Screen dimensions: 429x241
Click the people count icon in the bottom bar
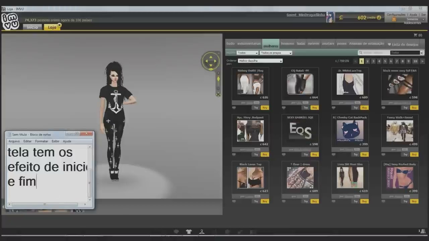422,231
